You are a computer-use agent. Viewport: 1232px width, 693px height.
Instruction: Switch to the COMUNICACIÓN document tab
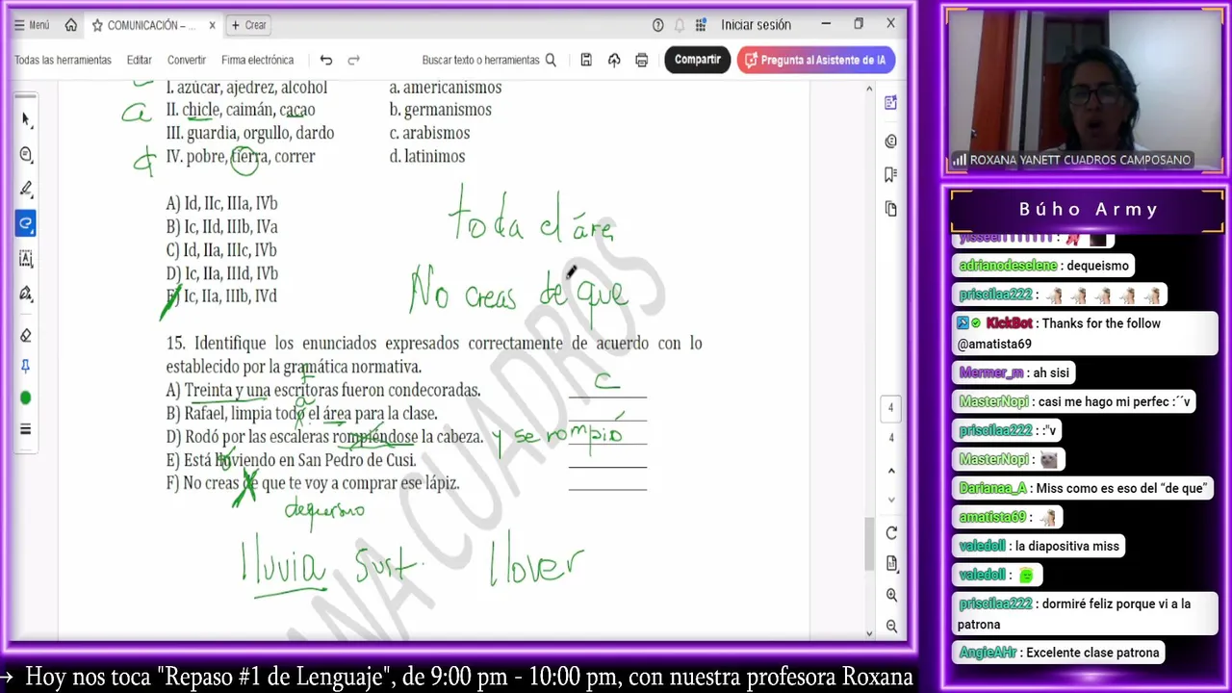coord(154,25)
